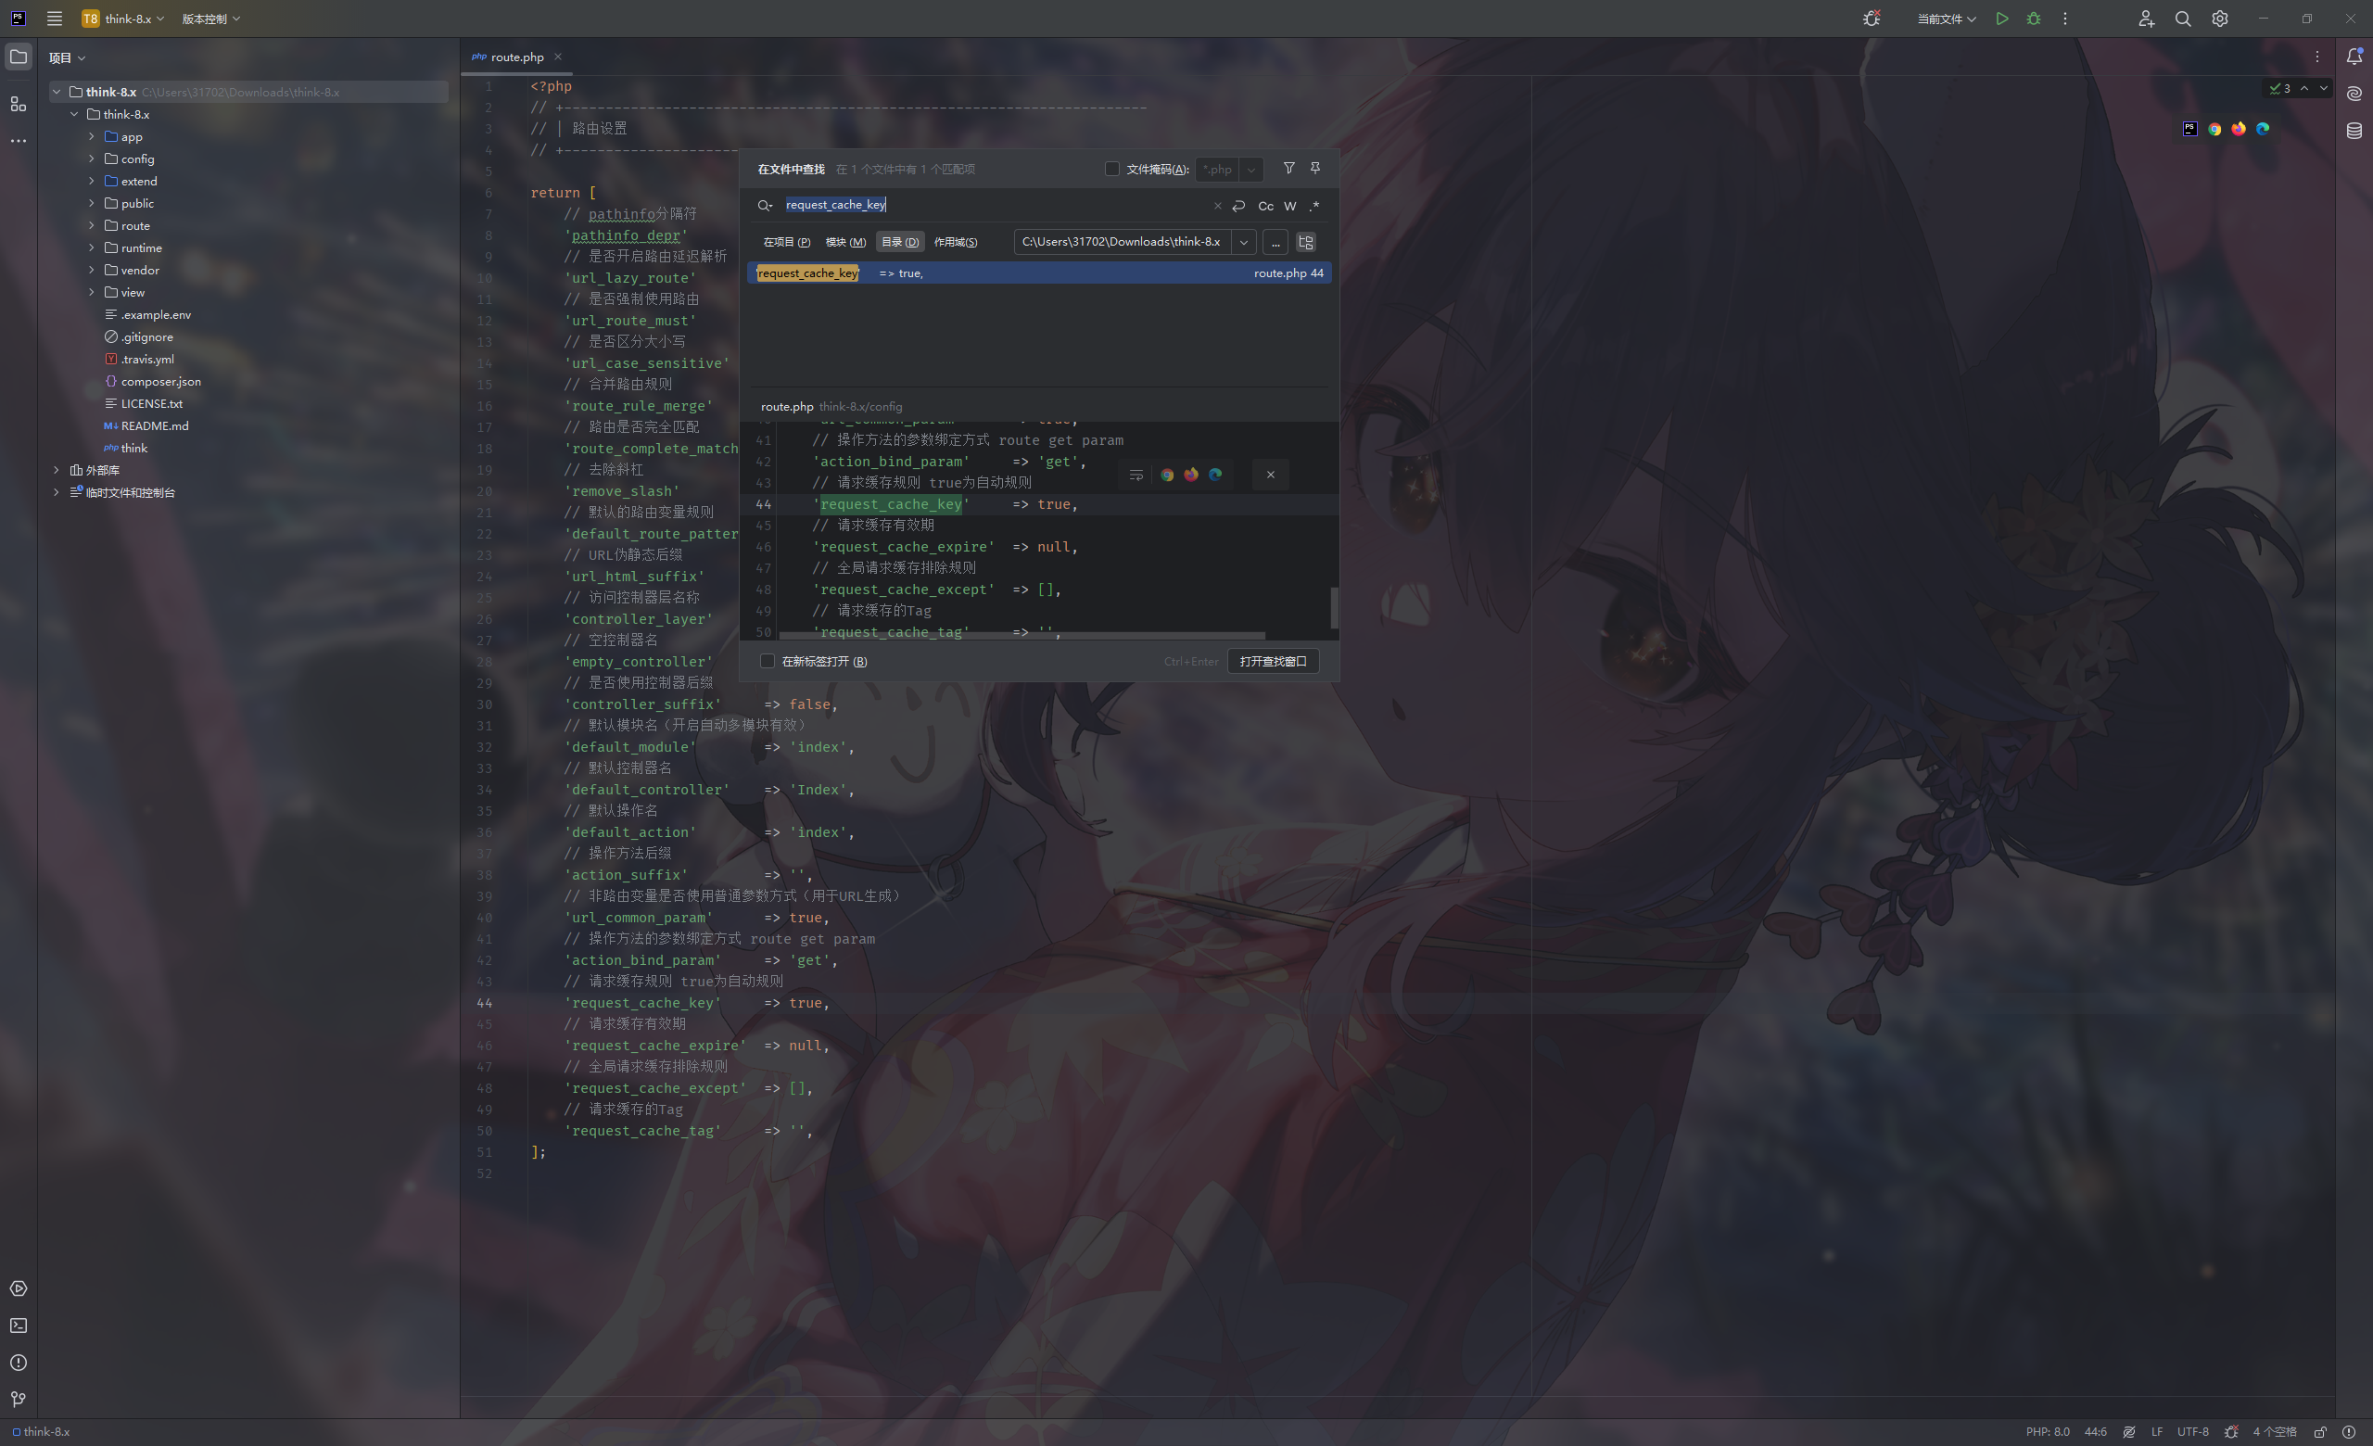Click the Run button in toolbar
The width and height of the screenshot is (2373, 1446).
click(2002, 19)
